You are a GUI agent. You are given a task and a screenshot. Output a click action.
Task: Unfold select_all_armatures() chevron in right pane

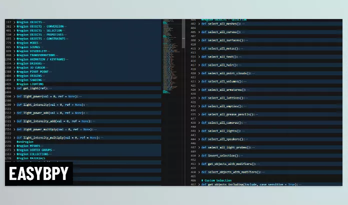click(x=199, y=90)
